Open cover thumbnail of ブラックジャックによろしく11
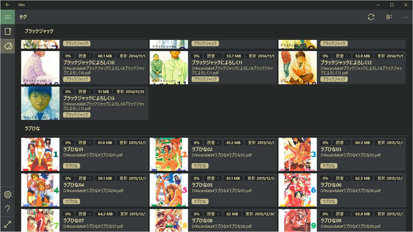Screen dimensions: 413x232 [169, 68]
